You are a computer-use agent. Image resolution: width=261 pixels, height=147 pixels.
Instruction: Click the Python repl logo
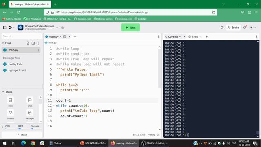[x=20, y=27]
